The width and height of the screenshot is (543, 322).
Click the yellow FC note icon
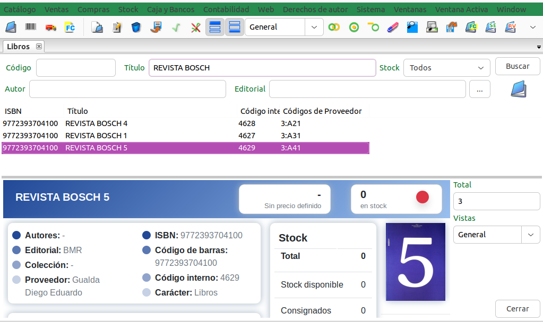pos(70,28)
